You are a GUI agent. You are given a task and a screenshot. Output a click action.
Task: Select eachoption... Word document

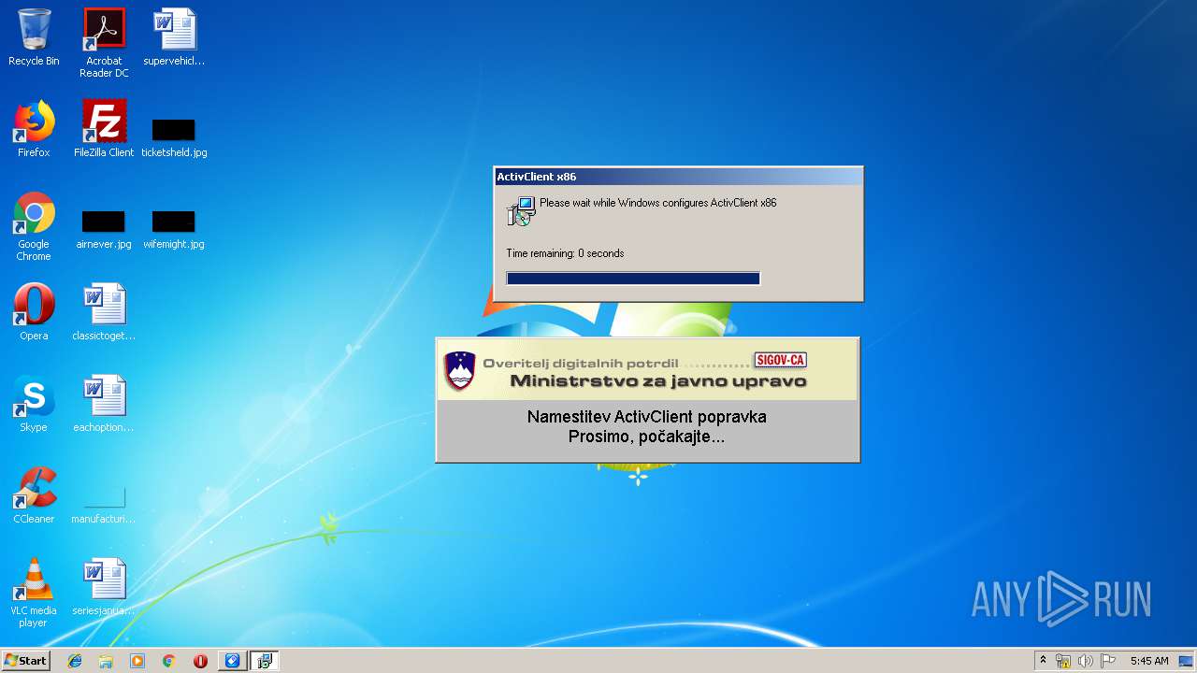click(x=104, y=404)
